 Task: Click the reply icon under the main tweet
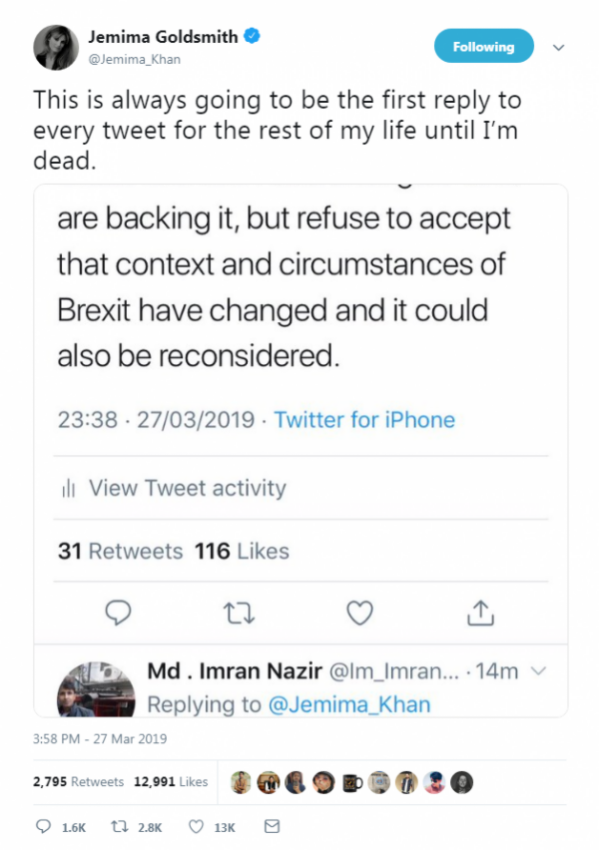(x=43, y=827)
